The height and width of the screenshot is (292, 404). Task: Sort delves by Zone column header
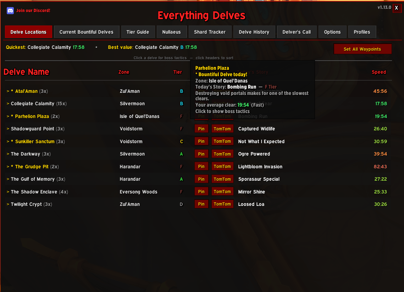pos(124,72)
